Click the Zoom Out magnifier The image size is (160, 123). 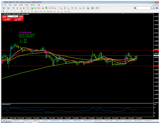click(x=76, y=8)
